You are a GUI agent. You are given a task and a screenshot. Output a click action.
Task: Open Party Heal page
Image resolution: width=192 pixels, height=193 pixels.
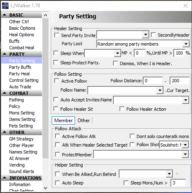pyautogui.click(x=19, y=74)
